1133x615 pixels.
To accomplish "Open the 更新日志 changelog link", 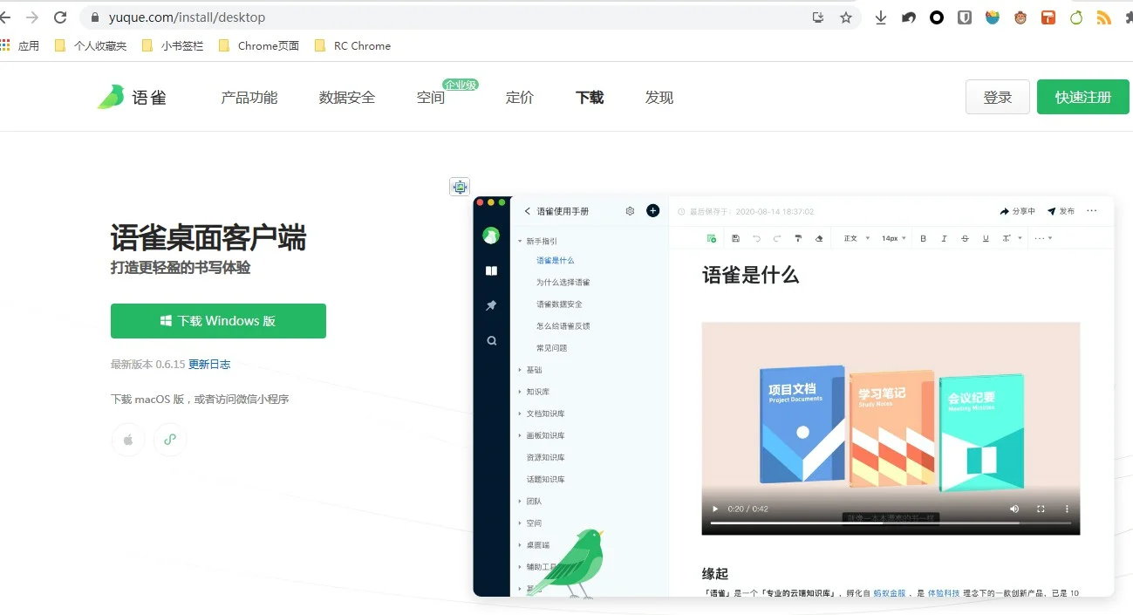I will [209, 365].
